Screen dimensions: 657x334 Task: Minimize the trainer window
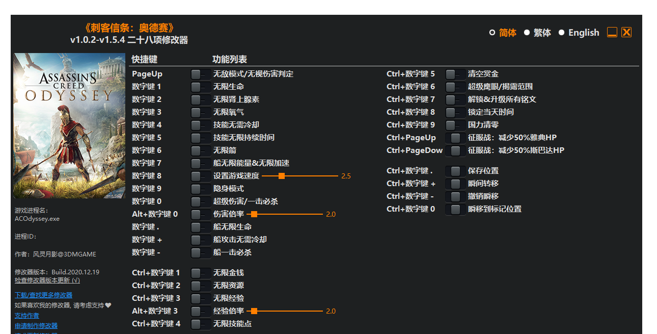pyautogui.click(x=612, y=32)
